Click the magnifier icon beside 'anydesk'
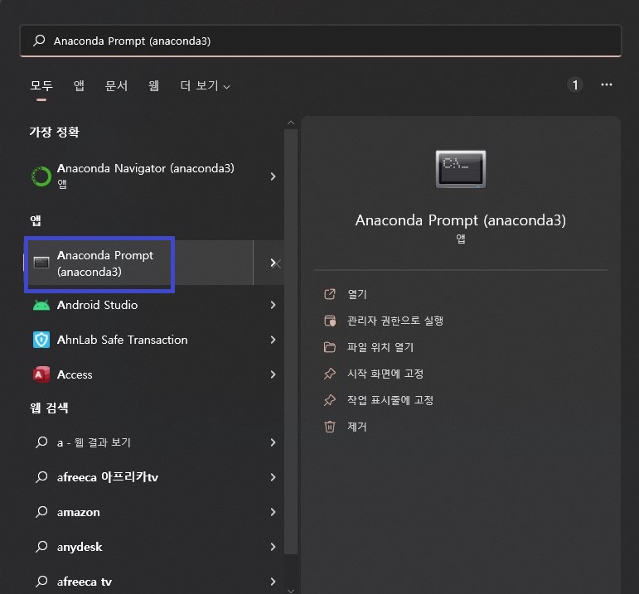The image size is (639, 594). pos(41,546)
